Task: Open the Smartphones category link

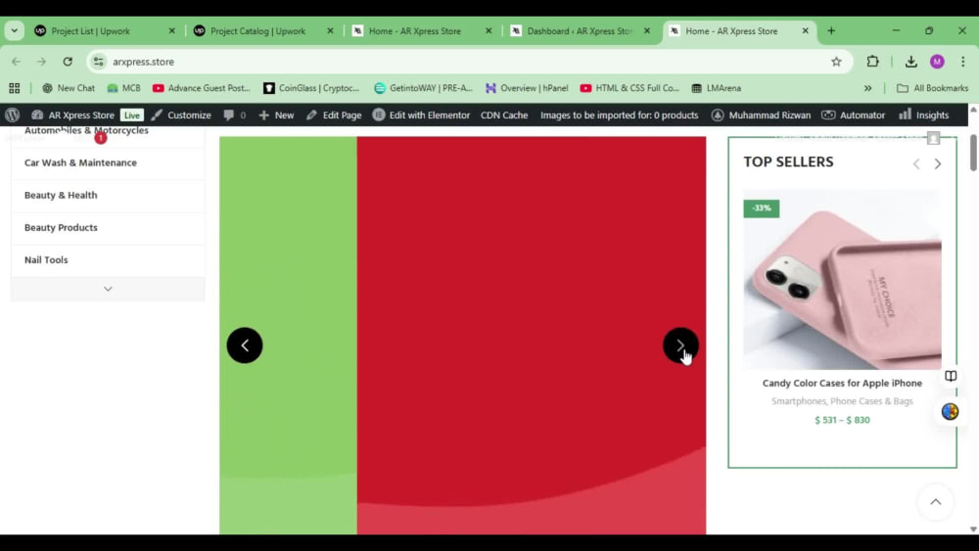Action: pyautogui.click(x=798, y=401)
